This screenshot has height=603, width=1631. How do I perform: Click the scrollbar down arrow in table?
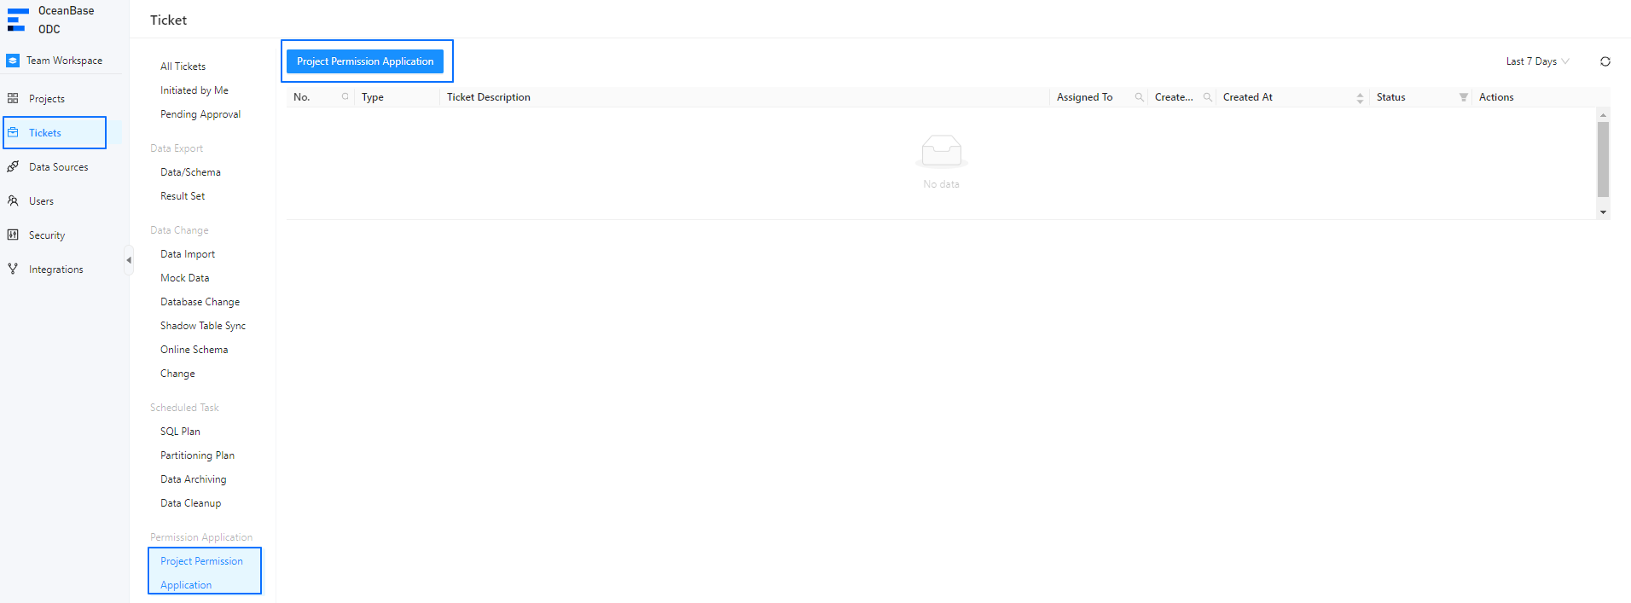point(1603,212)
